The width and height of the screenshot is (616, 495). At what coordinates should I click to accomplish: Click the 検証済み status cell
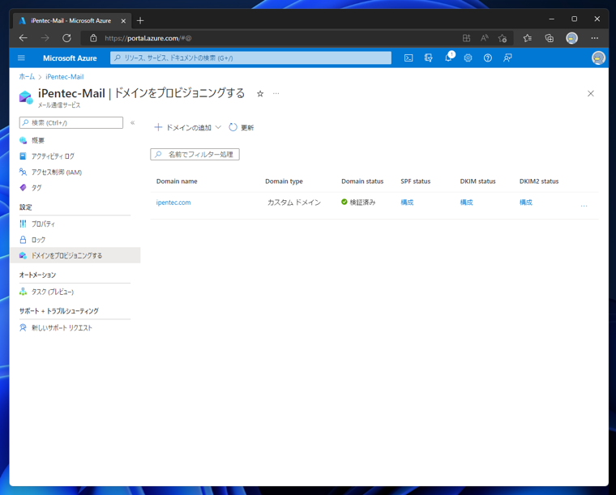tap(358, 203)
